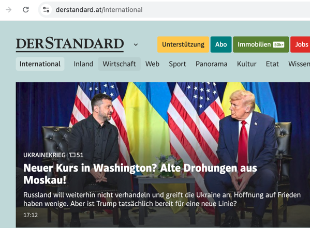Screen dimensions: 310x228
Task: Click the teal Abo button
Action: click(x=221, y=44)
